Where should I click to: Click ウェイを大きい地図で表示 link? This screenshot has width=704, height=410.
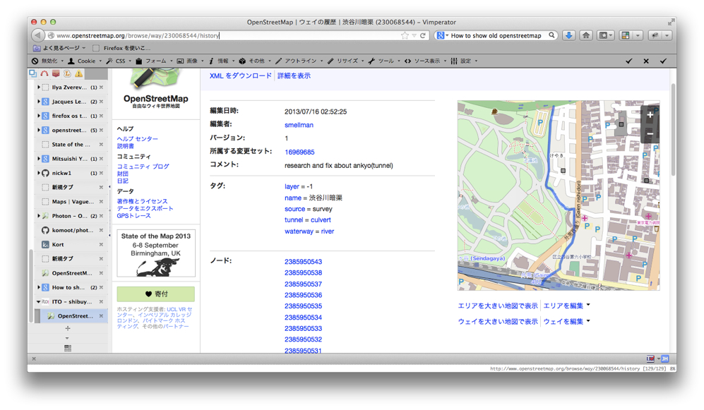coord(498,321)
